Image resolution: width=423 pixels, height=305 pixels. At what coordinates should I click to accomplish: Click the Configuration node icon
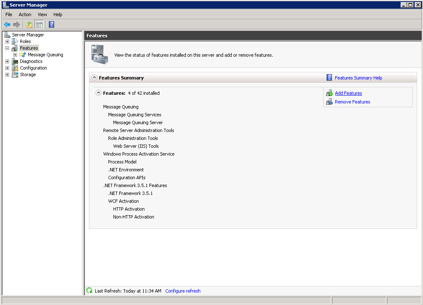point(15,68)
